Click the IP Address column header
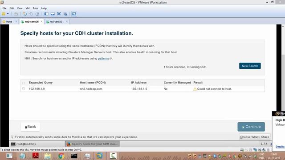 coord(139,83)
